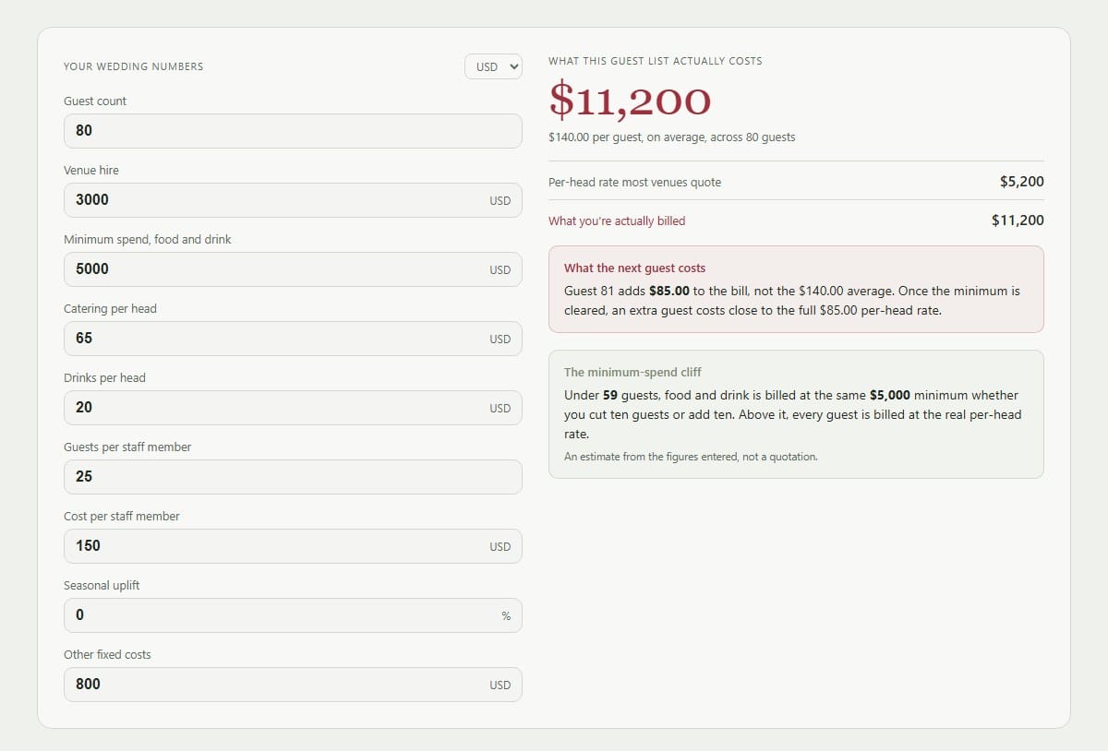This screenshot has width=1108, height=751.
Task: Edit the Minimum spend, food and drink field
Action: 293,269
